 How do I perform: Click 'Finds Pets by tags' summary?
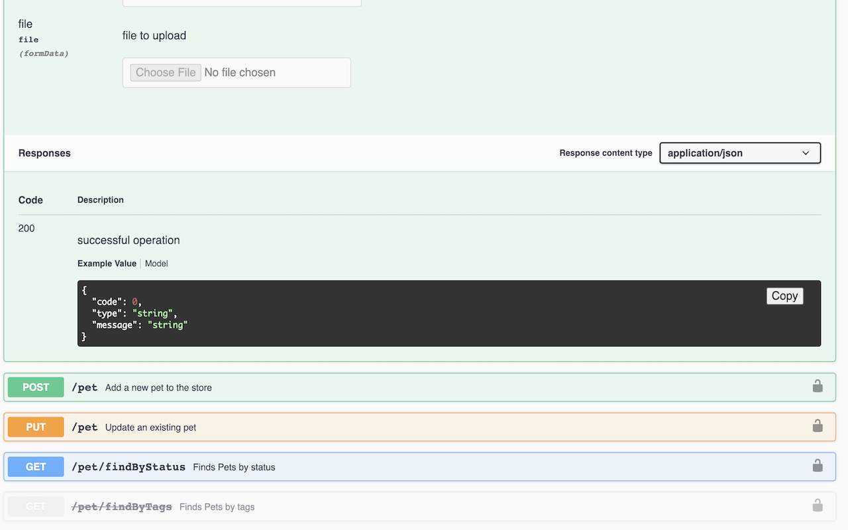[217, 507]
